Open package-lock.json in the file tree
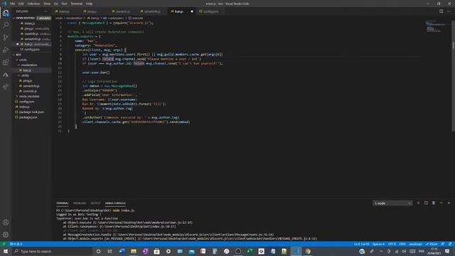 31,112
